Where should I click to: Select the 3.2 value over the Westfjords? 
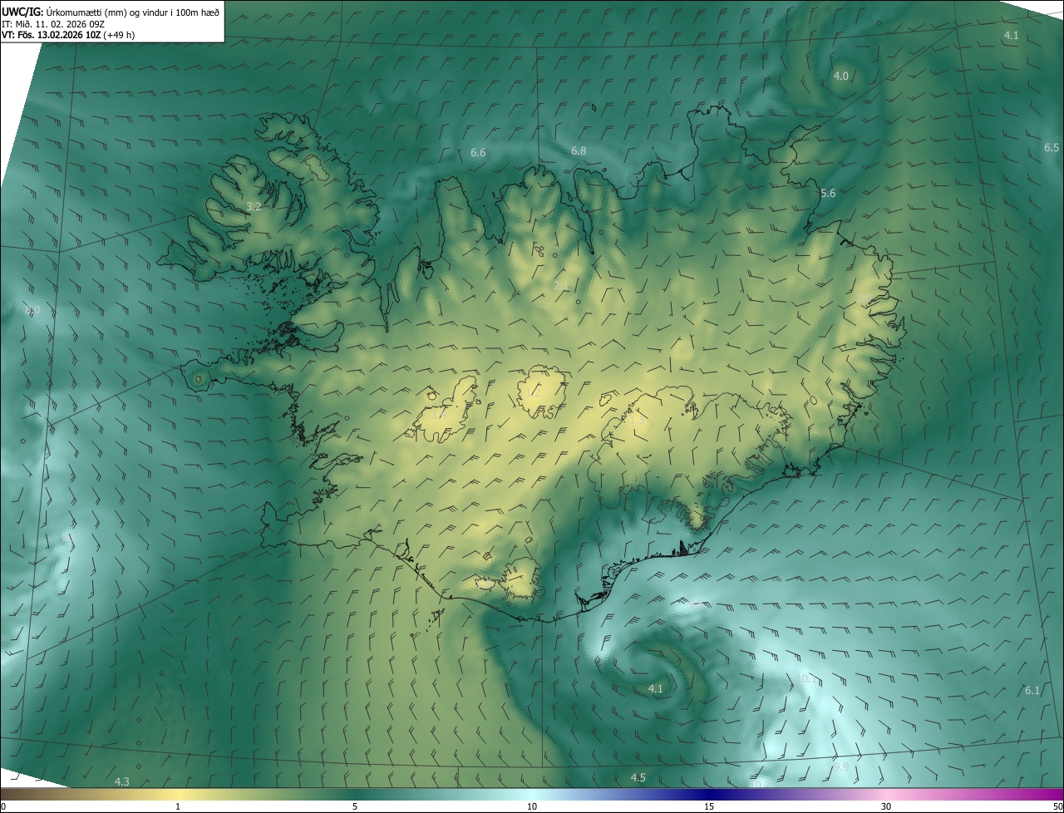point(254,206)
